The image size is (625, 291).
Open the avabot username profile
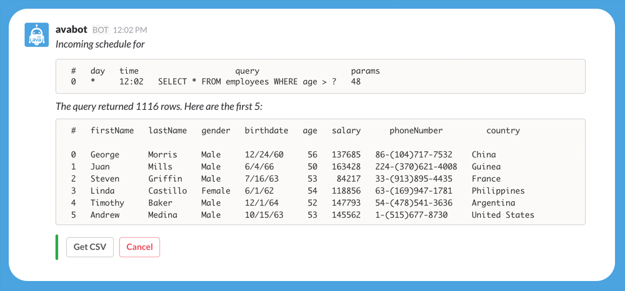pos(71,29)
